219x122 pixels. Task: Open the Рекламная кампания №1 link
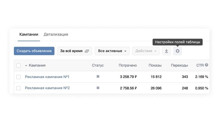click(x=47, y=77)
